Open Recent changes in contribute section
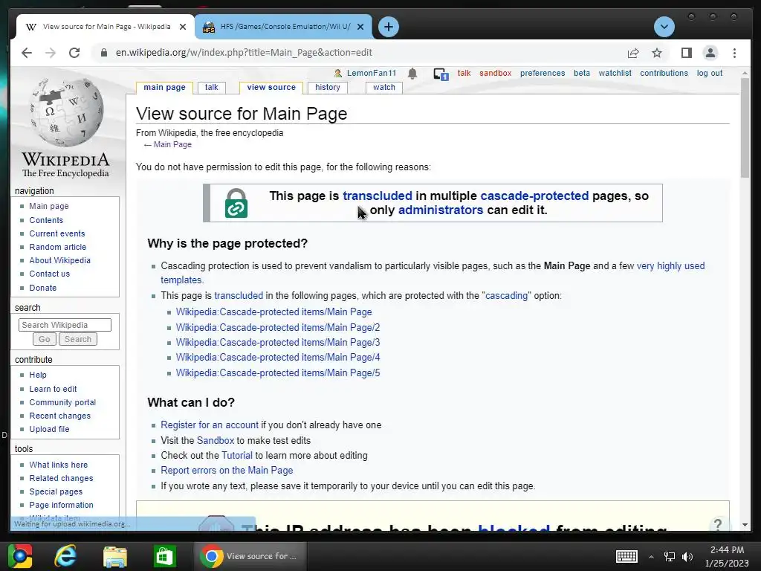The width and height of the screenshot is (761, 571). click(59, 416)
